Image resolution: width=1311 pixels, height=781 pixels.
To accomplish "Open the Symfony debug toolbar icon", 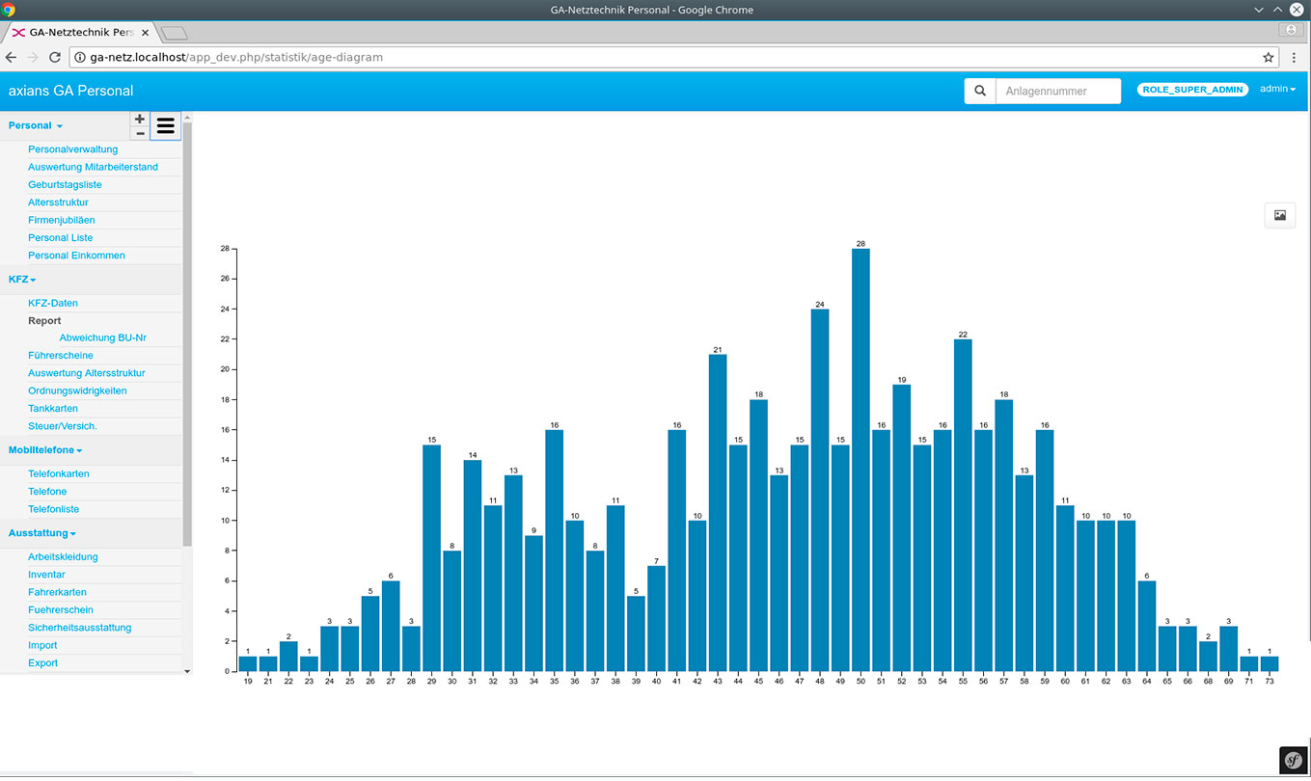I will pyautogui.click(x=1293, y=760).
